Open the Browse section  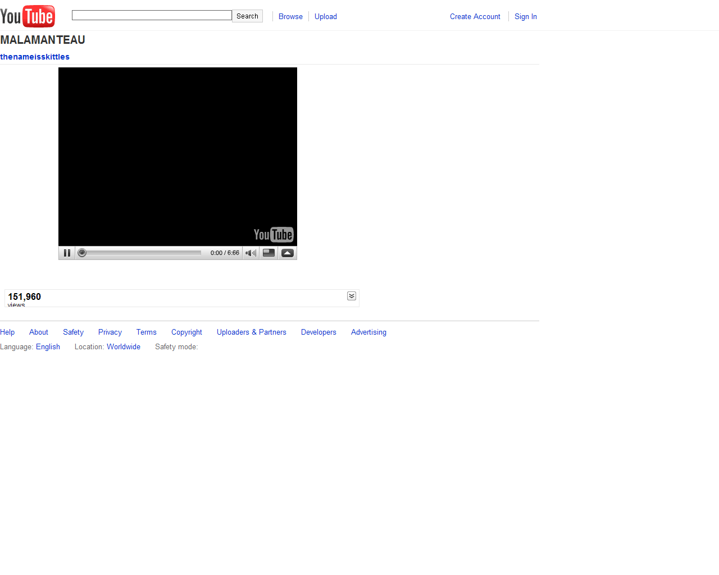point(290,16)
